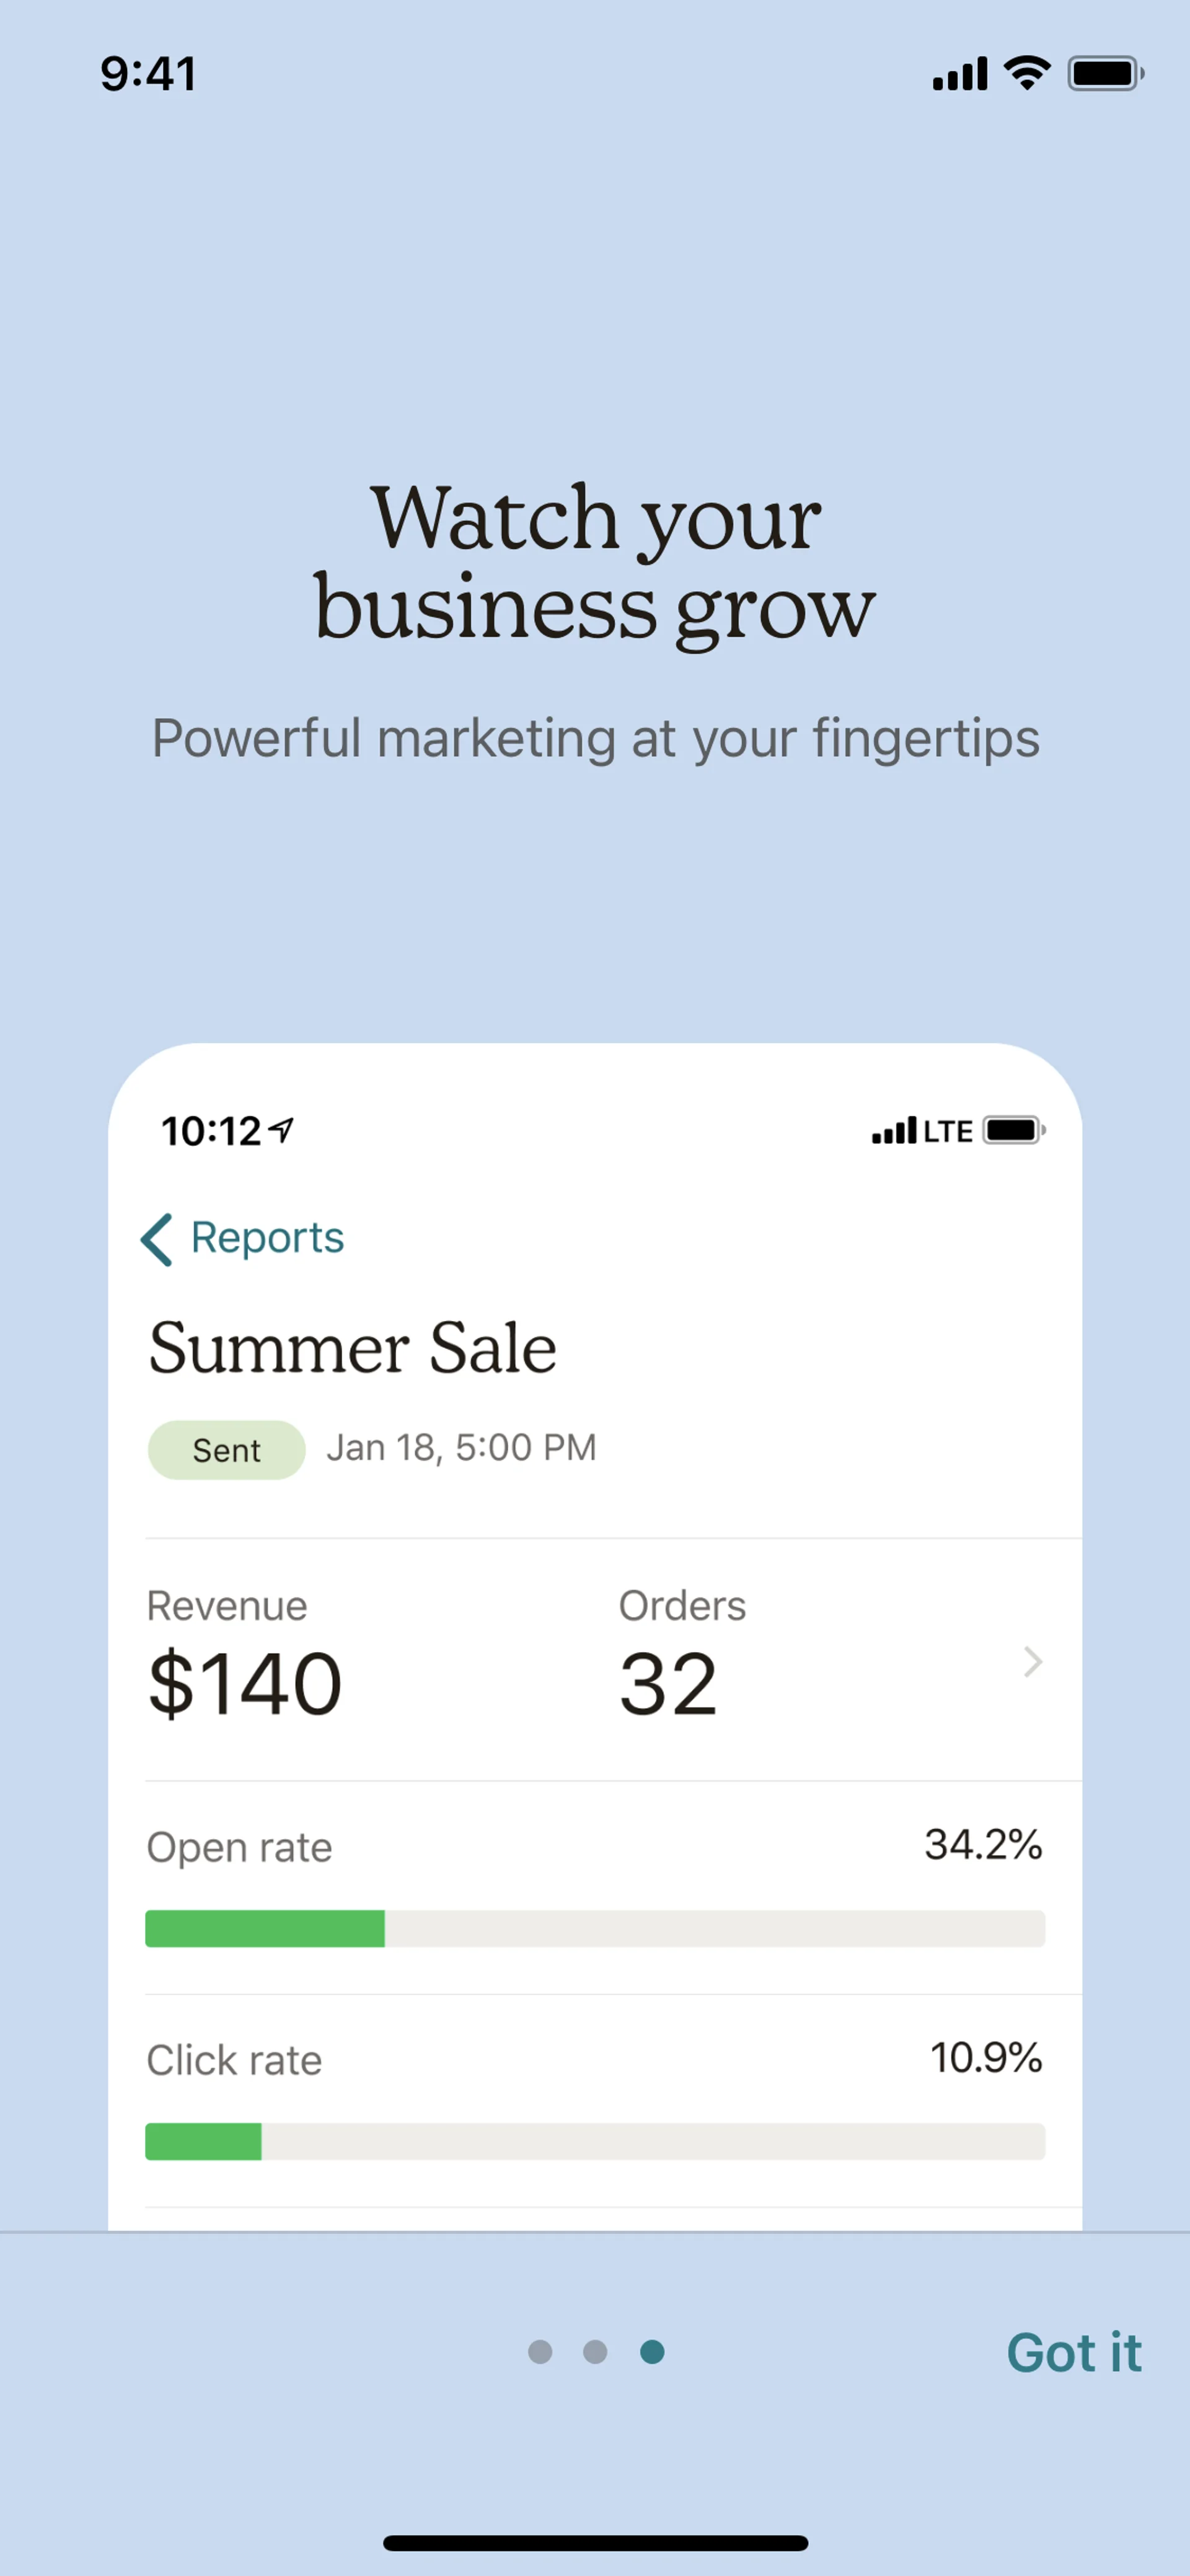Tap the location arrow beside 10:12
Image resolution: width=1190 pixels, height=2576 pixels.
point(282,1130)
